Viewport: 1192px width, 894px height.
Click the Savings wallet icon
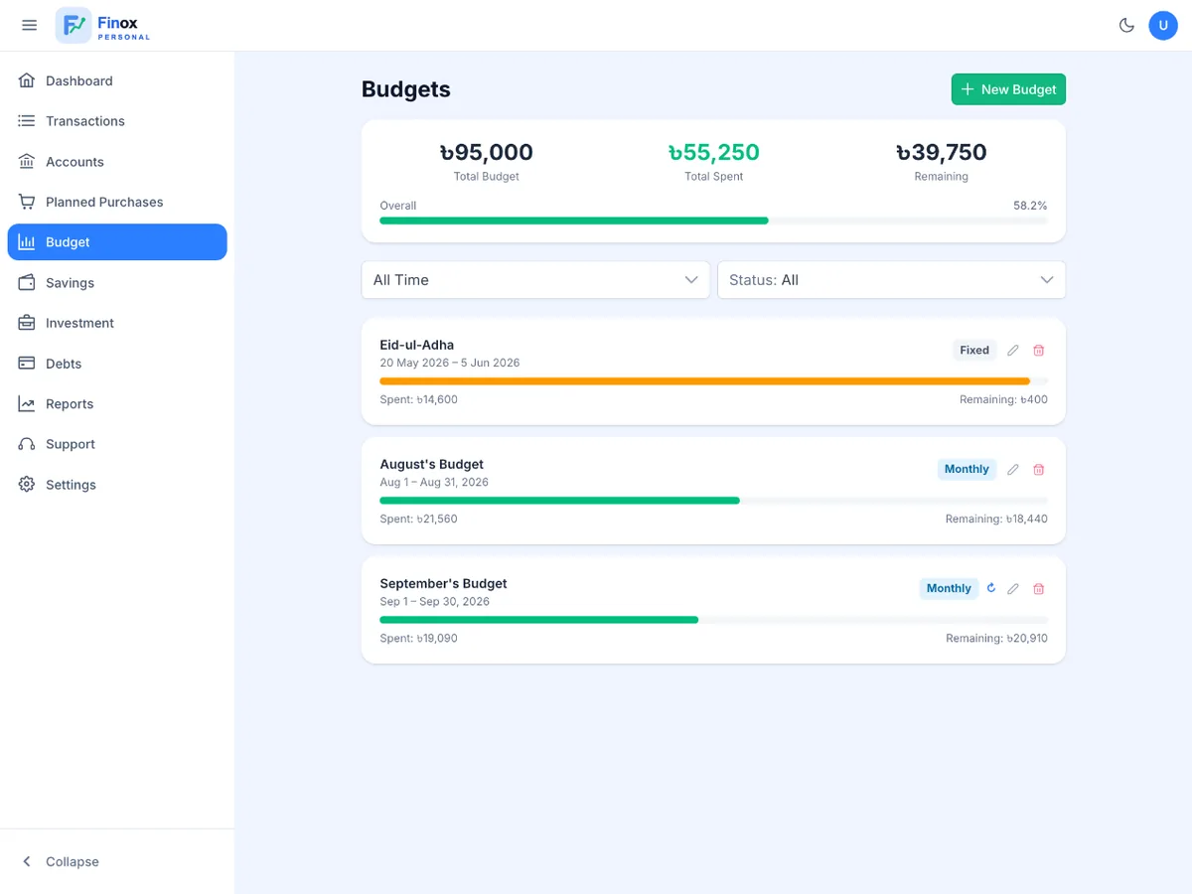point(27,282)
